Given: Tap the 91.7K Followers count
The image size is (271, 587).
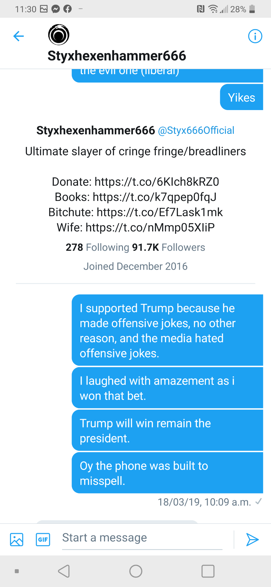Looking at the screenshot, I should [x=168, y=247].
